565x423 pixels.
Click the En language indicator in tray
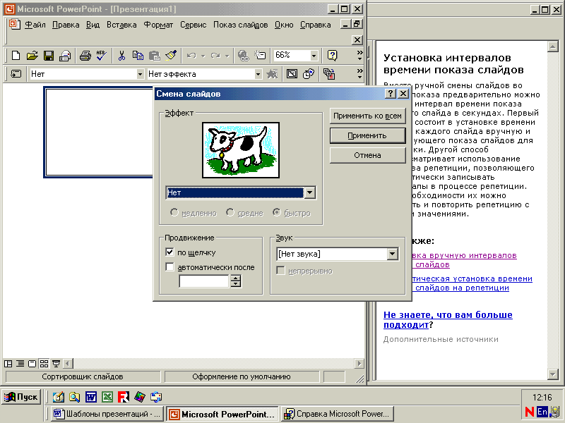click(x=542, y=412)
